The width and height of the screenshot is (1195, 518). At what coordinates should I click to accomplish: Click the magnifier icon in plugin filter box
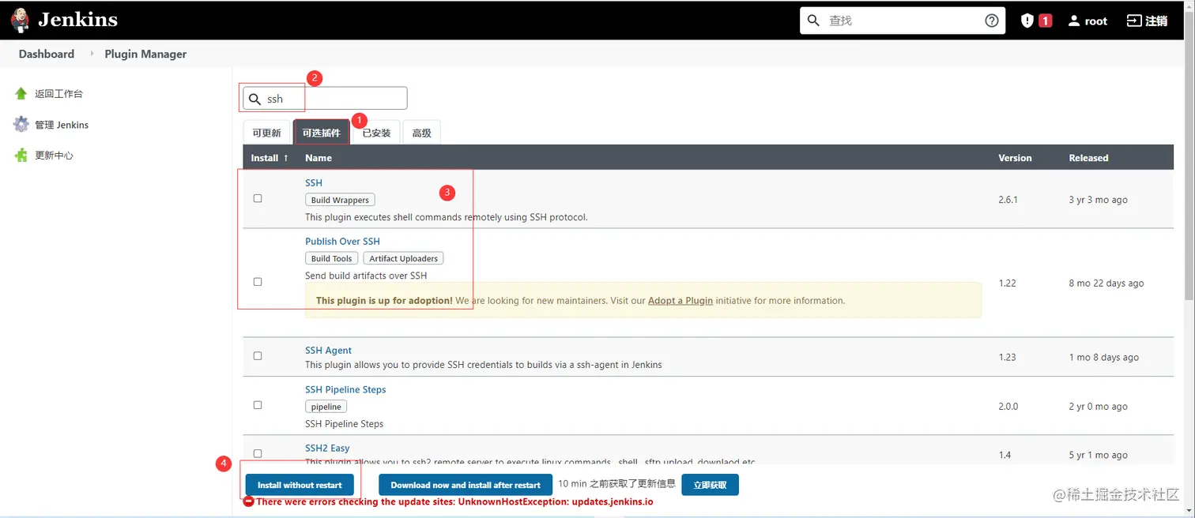[254, 99]
